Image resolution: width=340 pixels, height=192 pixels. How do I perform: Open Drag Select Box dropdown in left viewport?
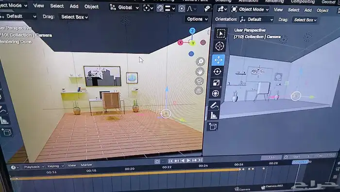74,17
